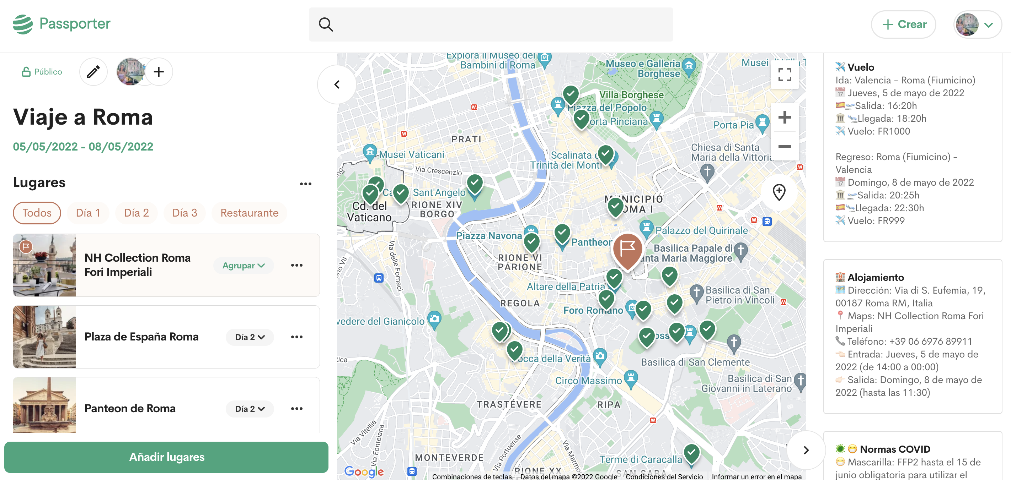Open Día 2 dropdown for Panteon de Roma

(x=250, y=409)
